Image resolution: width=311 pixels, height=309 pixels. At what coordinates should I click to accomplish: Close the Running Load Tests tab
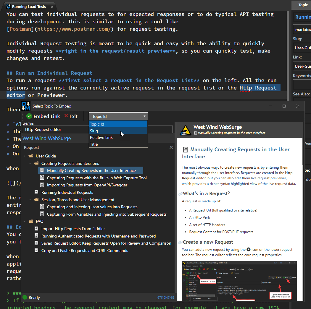52,7
